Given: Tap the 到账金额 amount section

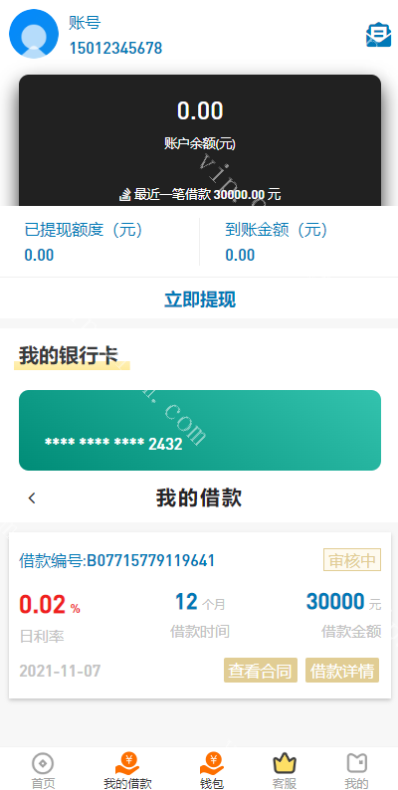Looking at the screenshot, I should pyautogui.click(x=298, y=242).
